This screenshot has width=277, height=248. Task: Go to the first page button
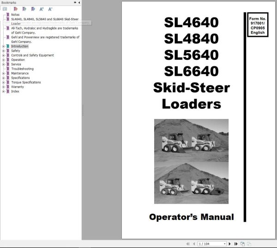[188, 244]
